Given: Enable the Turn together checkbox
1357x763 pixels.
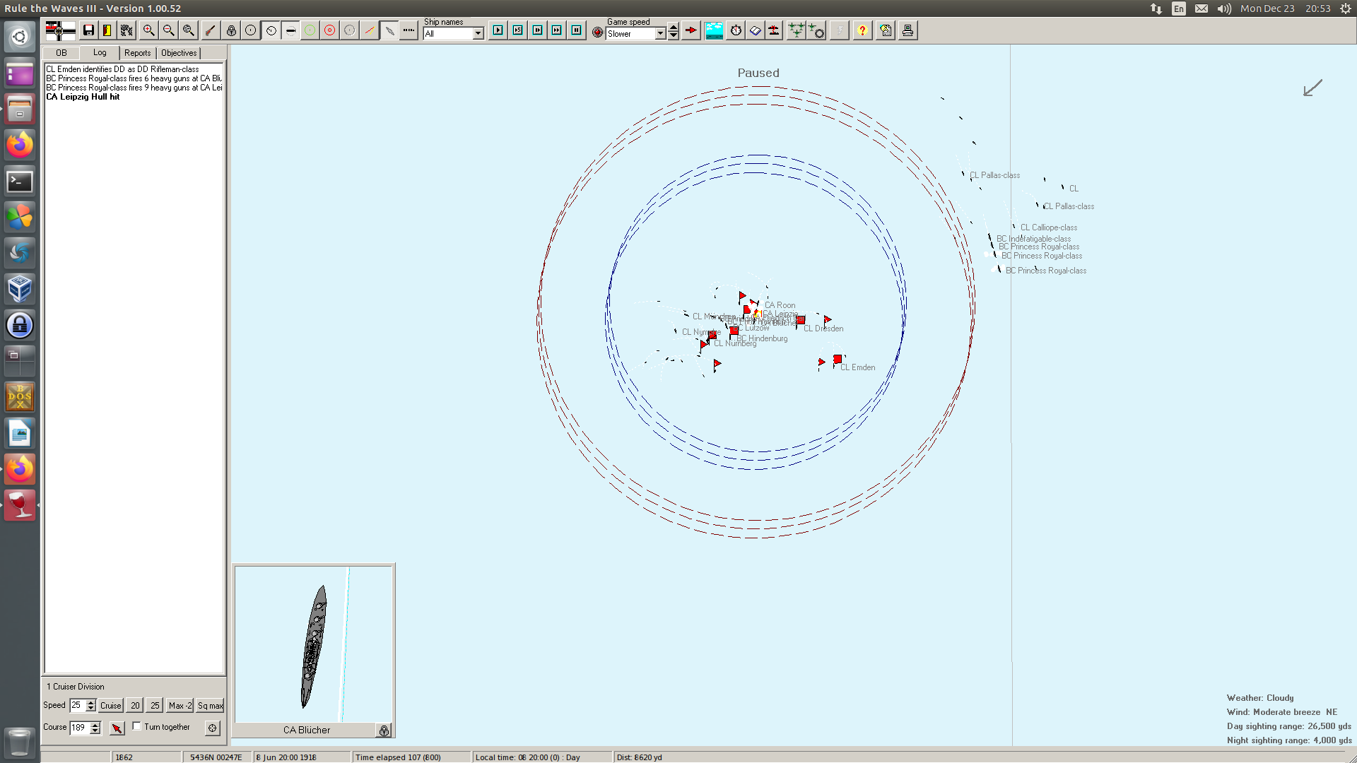Looking at the screenshot, I should point(137,726).
